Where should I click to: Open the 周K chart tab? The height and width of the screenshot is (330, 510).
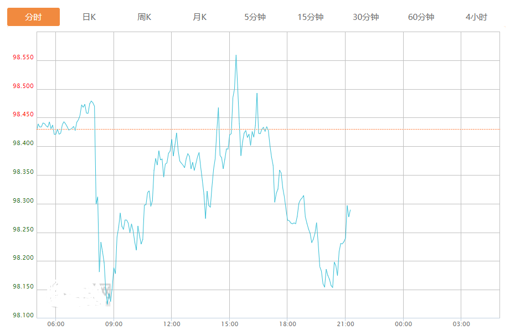(144, 17)
